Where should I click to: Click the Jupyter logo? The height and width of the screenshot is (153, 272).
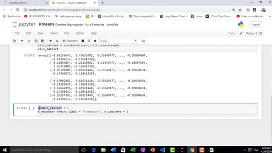(24, 24)
